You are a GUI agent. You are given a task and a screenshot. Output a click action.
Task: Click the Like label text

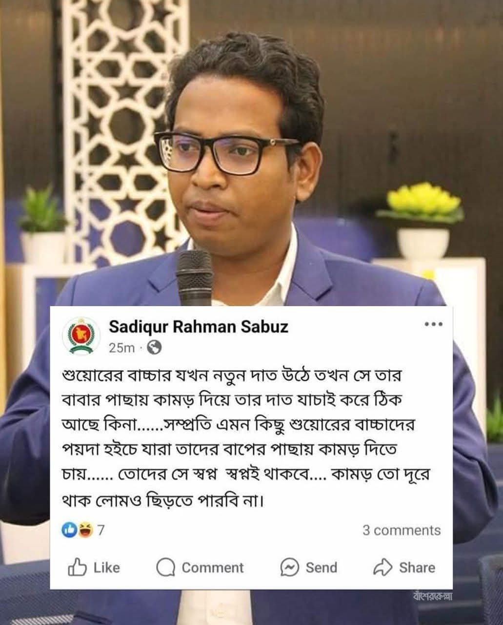coord(106,568)
